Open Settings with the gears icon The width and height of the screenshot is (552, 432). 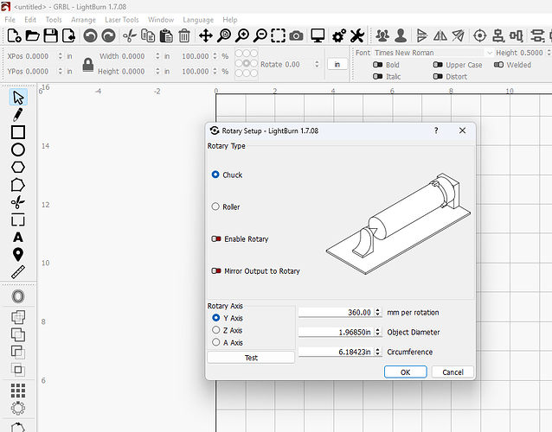339,35
